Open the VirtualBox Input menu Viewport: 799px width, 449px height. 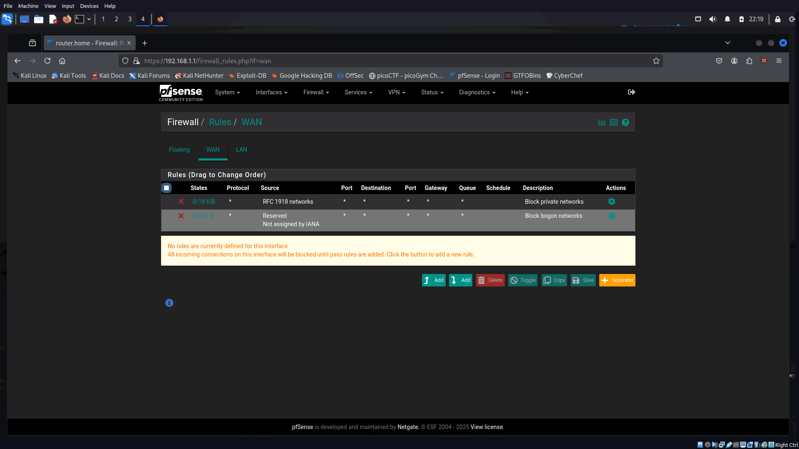tap(68, 6)
